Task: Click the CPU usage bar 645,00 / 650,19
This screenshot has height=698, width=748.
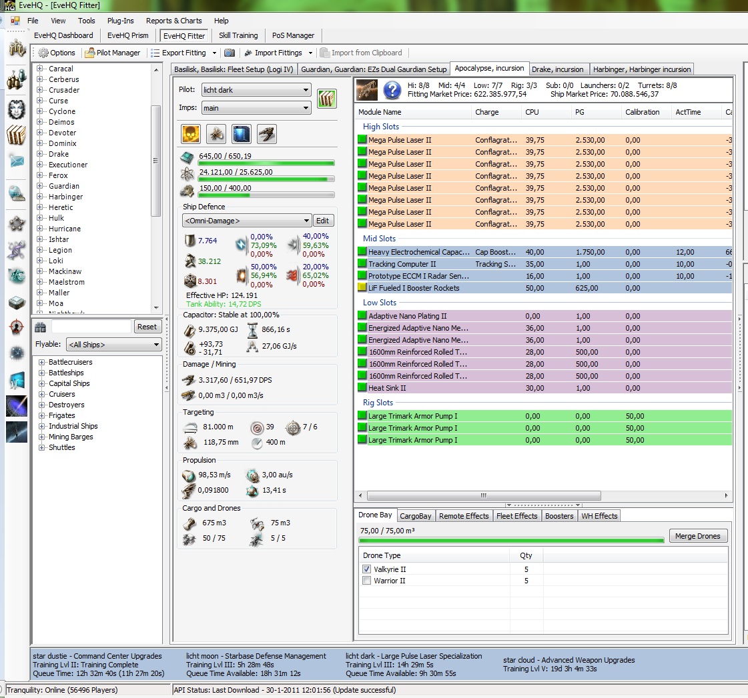Action: pyautogui.click(x=266, y=163)
